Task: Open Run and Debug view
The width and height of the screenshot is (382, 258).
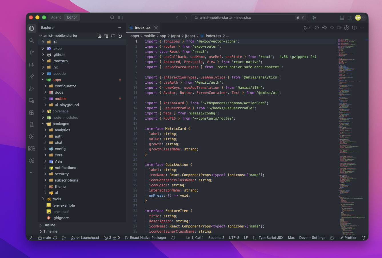Action: pos(32,89)
